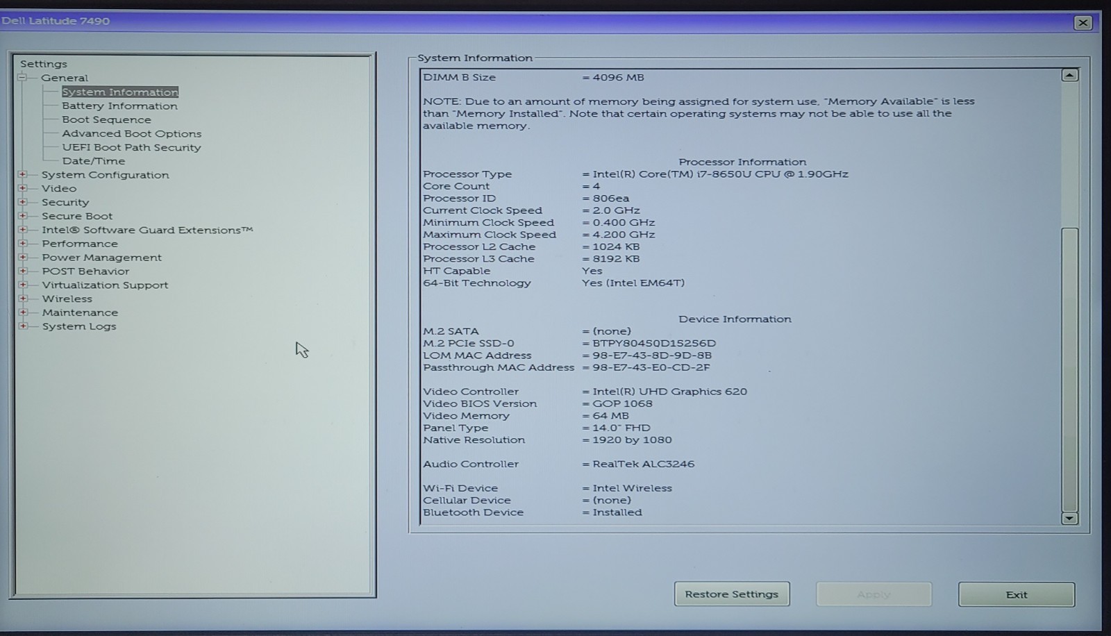Select the Wireless tree node
The width and height of the screenshot is (1111, 636).
point(67,299)
